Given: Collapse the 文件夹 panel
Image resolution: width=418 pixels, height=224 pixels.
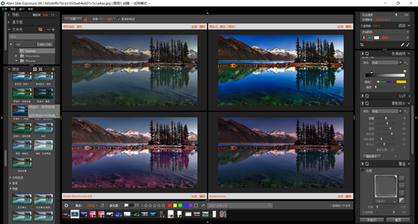Looking at the screenshot, I should click(x=9, y=30).
